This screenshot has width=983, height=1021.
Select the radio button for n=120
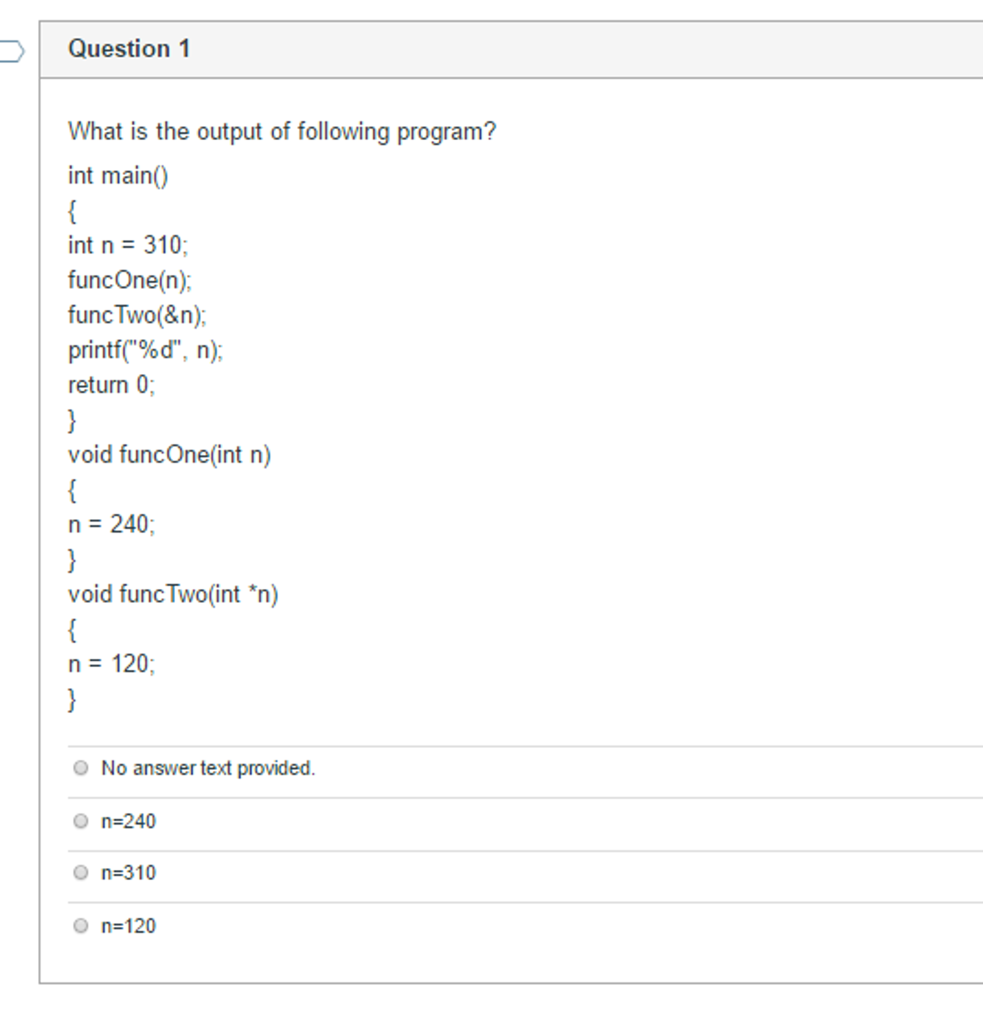82,927
